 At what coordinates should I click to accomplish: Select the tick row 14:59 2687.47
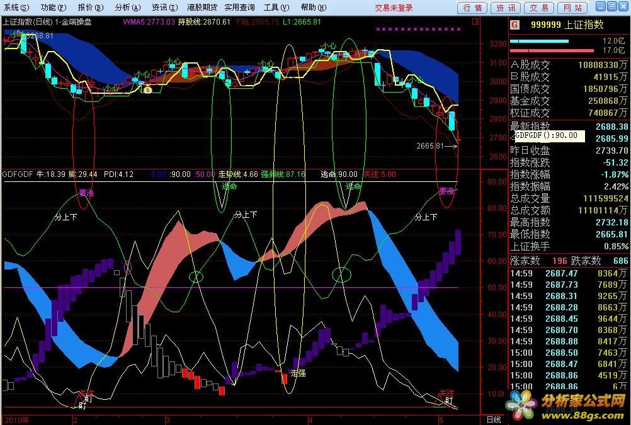pyautogui.click(x=569, y=273)
